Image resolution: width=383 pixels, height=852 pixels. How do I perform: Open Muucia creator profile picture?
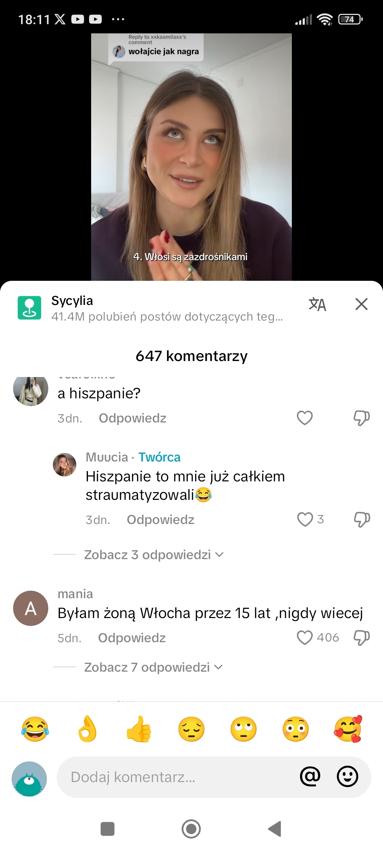coord(65,465)
